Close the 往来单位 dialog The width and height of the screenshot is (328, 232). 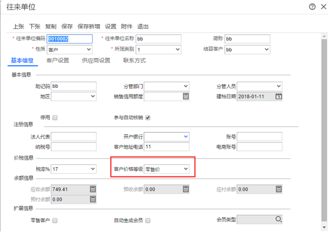coord(323,7)
